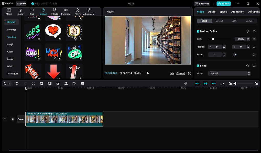Select the Crop tool icon
Screen dimensions: 261x153
tap(82, 83)
